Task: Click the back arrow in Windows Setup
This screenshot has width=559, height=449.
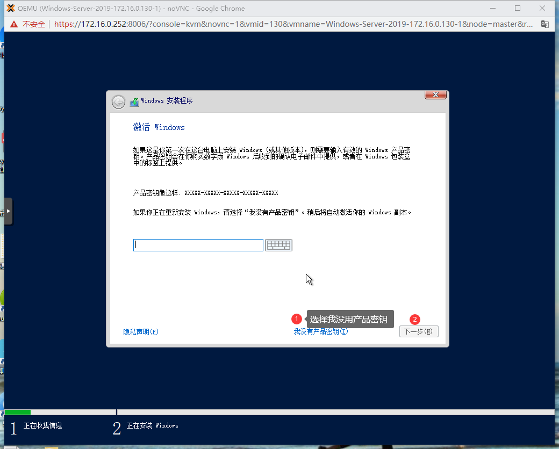Action: tap(118, 102)
